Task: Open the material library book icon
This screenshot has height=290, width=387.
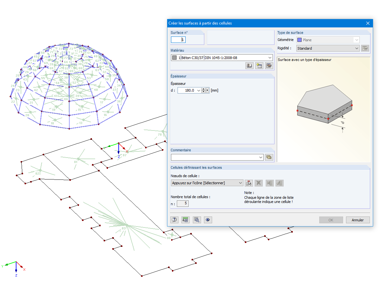Action: pos(249,66)
